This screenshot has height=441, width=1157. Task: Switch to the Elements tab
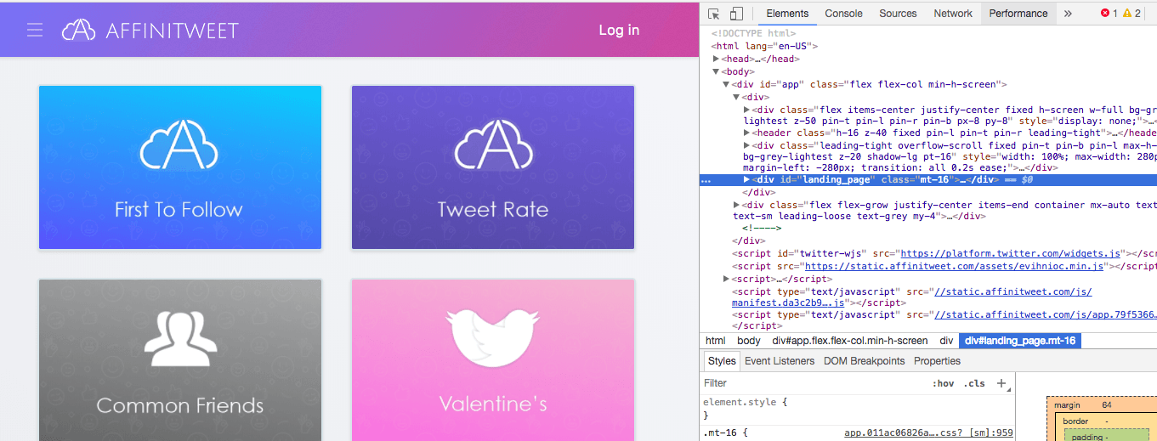tap(787, 14)
